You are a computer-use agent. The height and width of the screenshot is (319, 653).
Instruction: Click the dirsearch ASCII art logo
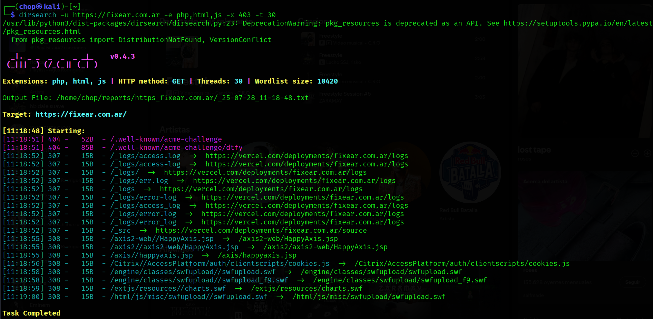point(52,61)
